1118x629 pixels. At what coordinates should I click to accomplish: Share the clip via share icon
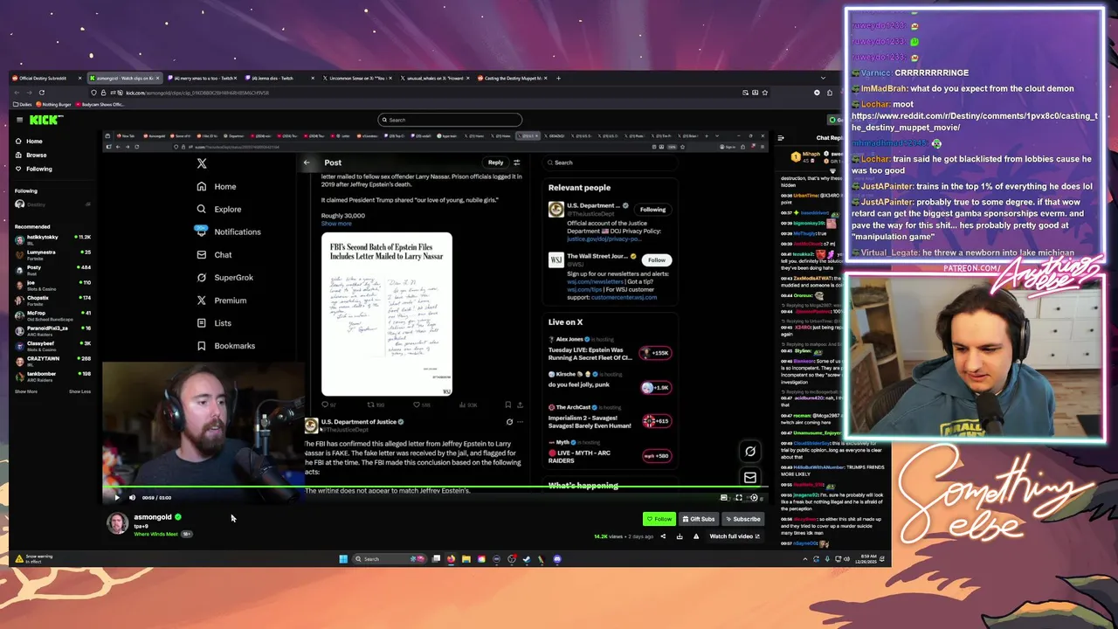pyautogui.click(x=663, y=536)
